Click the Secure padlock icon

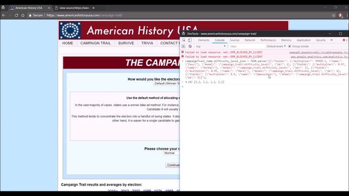point(30,15)
